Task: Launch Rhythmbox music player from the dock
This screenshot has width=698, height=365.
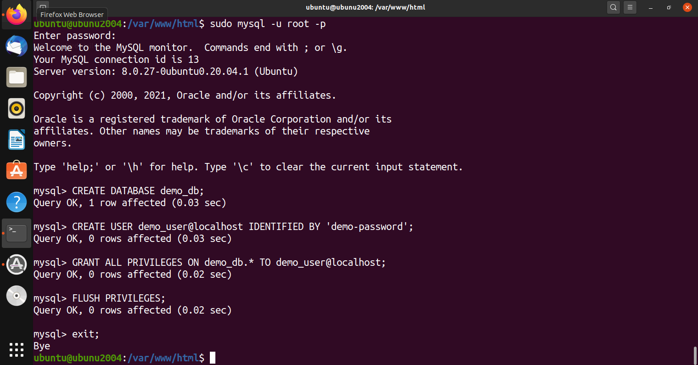Action: 17,108
